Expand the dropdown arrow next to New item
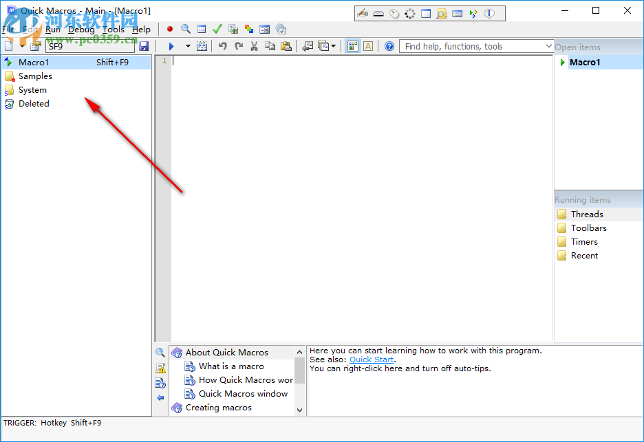Screen dimensions: 644x442 click(x=22, y=46)
